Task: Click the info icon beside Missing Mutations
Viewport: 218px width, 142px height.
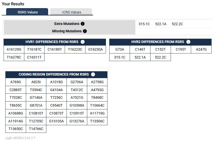Action: [85, 31]
